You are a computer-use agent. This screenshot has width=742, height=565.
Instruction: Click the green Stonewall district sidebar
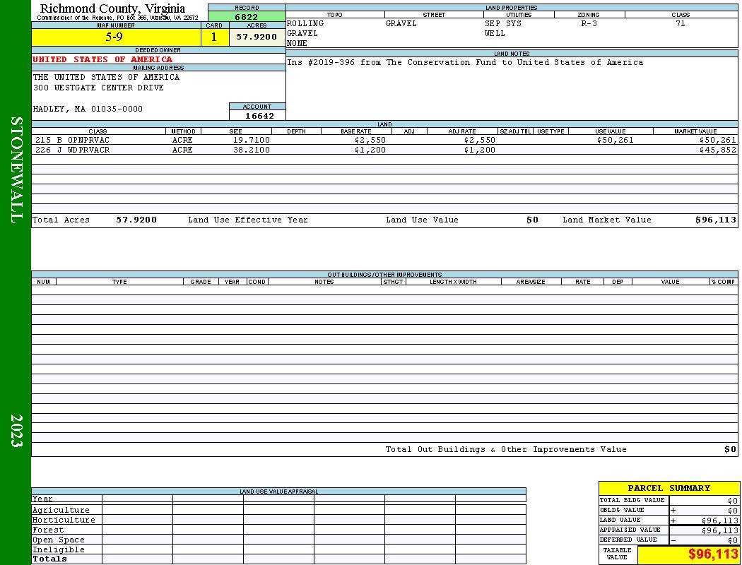(16, 282)
